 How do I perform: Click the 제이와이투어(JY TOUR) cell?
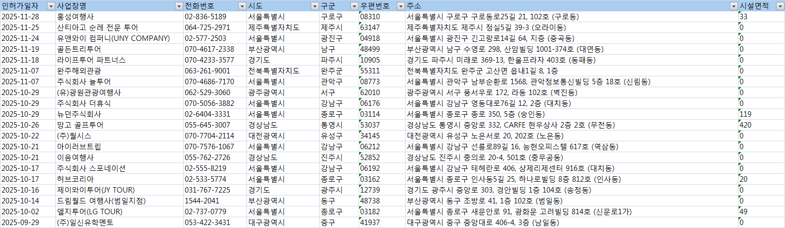(119, 190)
